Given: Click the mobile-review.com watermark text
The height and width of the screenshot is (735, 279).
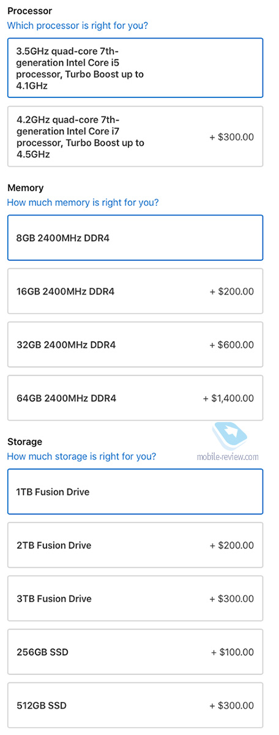Looking at the screenshot, I should click(228, 457).
